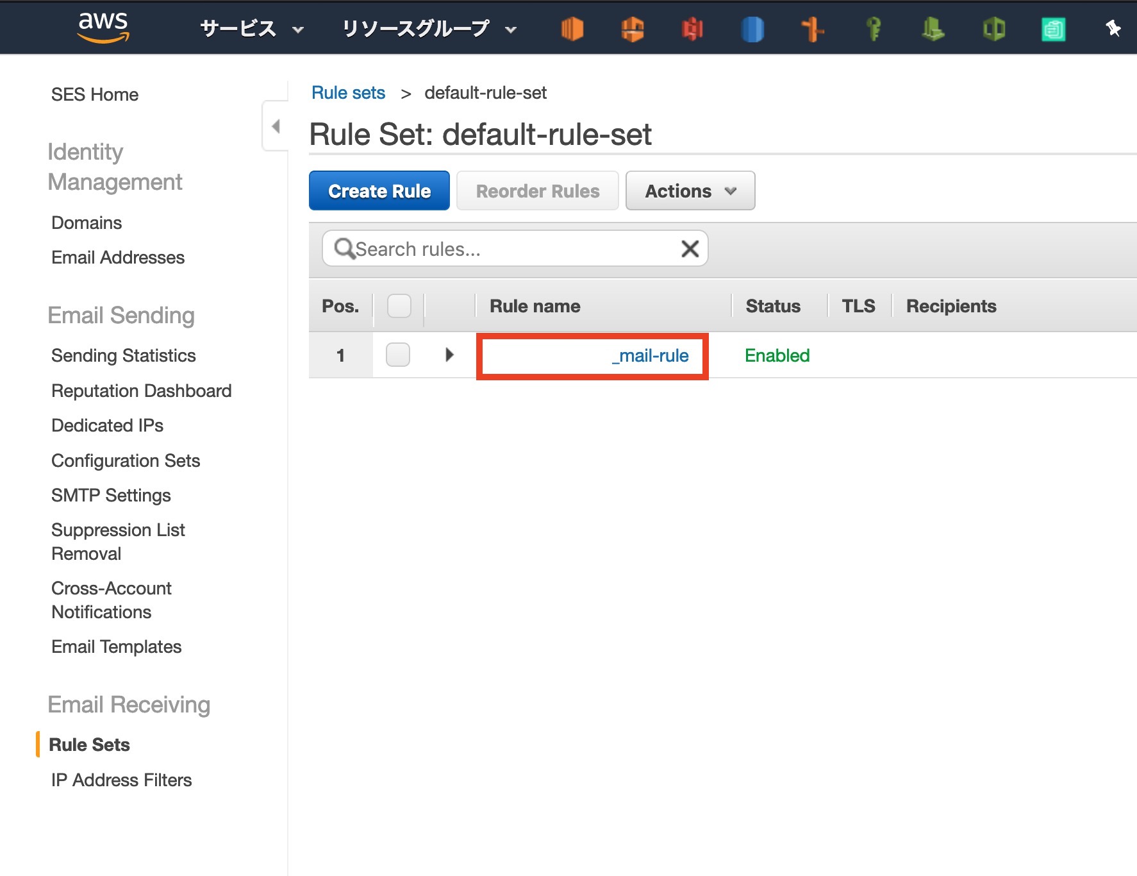Open the blue RDS cylinder shortcut icon
The image size is (1137, 876).
point(752,29)
